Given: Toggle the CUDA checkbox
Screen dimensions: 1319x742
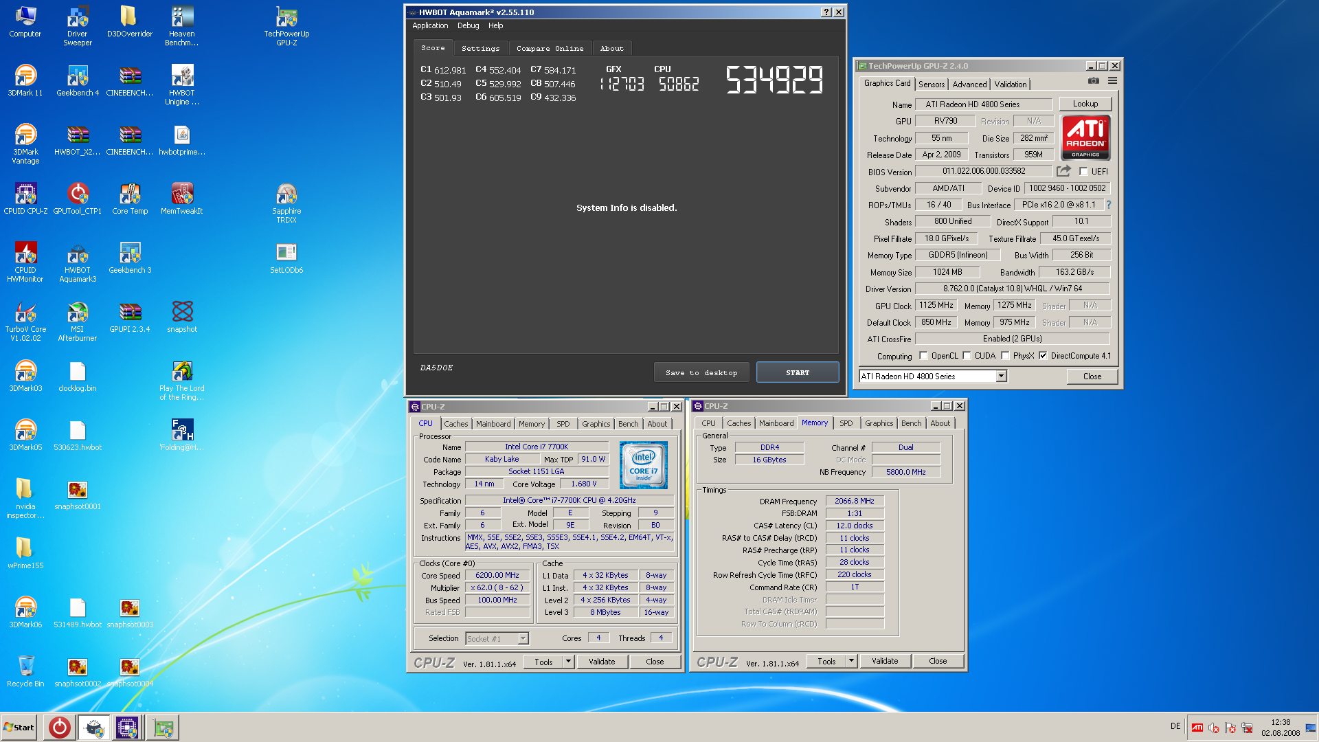Looking at the screenshot, I should (x=967, y=356).
